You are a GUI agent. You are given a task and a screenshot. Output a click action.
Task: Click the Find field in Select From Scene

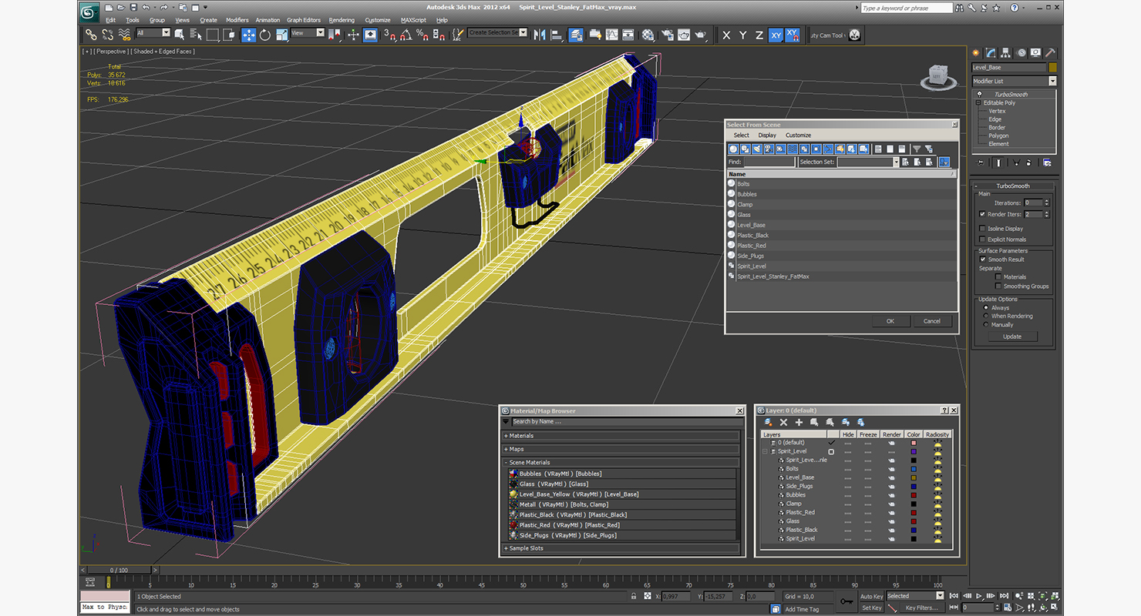769,162
